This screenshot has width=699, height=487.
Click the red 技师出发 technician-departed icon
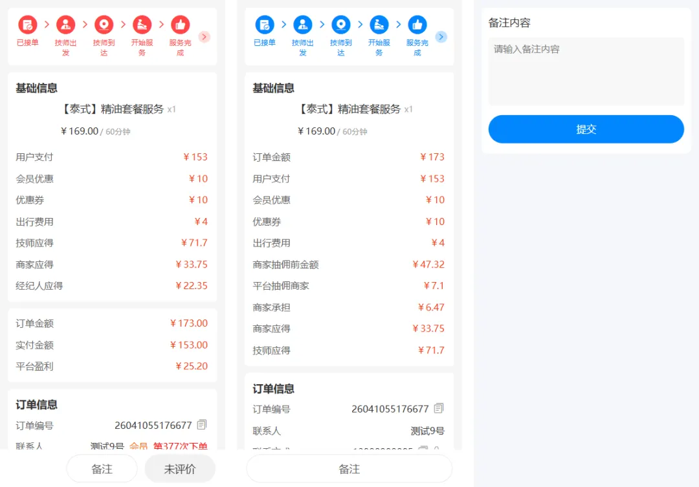tap(65, 25)
